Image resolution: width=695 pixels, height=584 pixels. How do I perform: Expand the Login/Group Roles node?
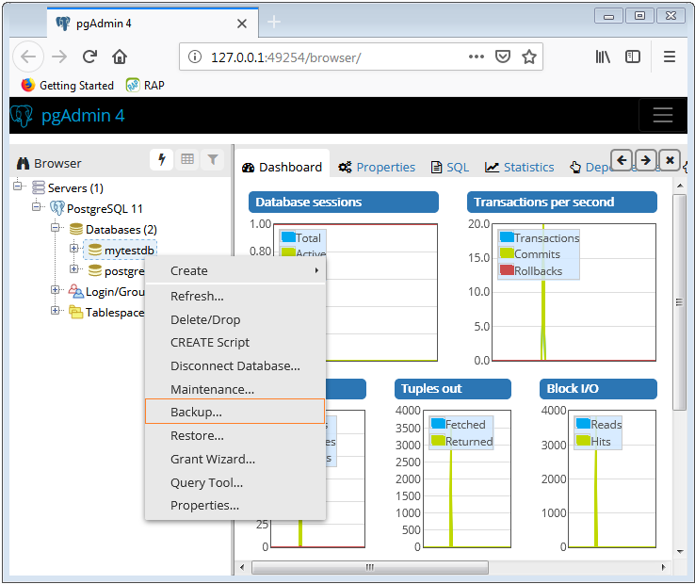pos(55,289)
